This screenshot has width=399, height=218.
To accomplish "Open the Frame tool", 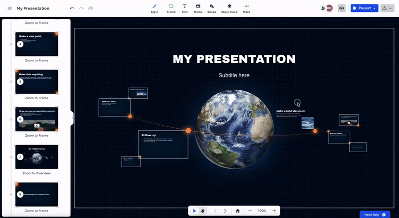I will click(x=171, y=8).
